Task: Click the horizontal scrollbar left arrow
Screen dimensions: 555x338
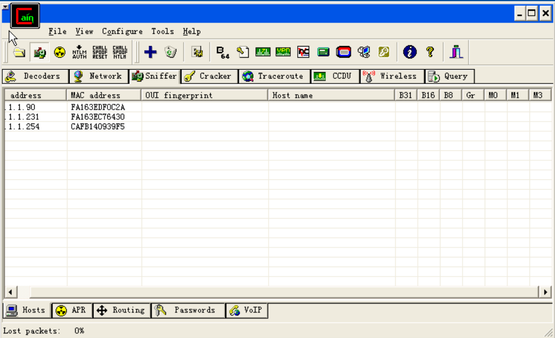Action: tap(10, 292)
